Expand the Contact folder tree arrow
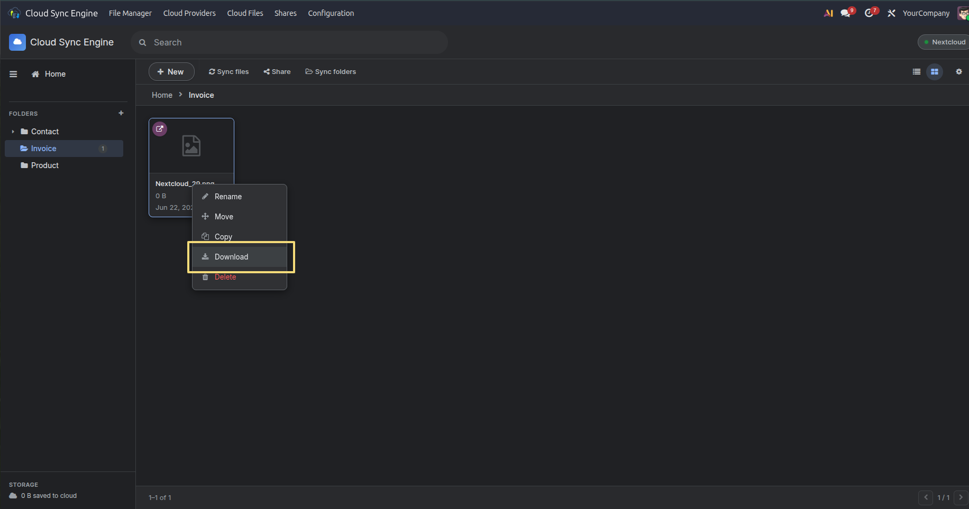 pos(13,132)
